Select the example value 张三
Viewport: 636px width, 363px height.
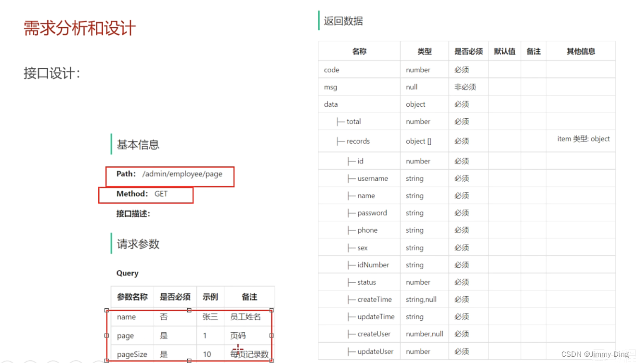coord(210,317)
